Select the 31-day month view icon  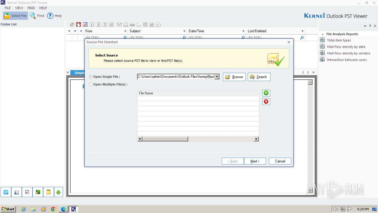click(x=111, y=25)
